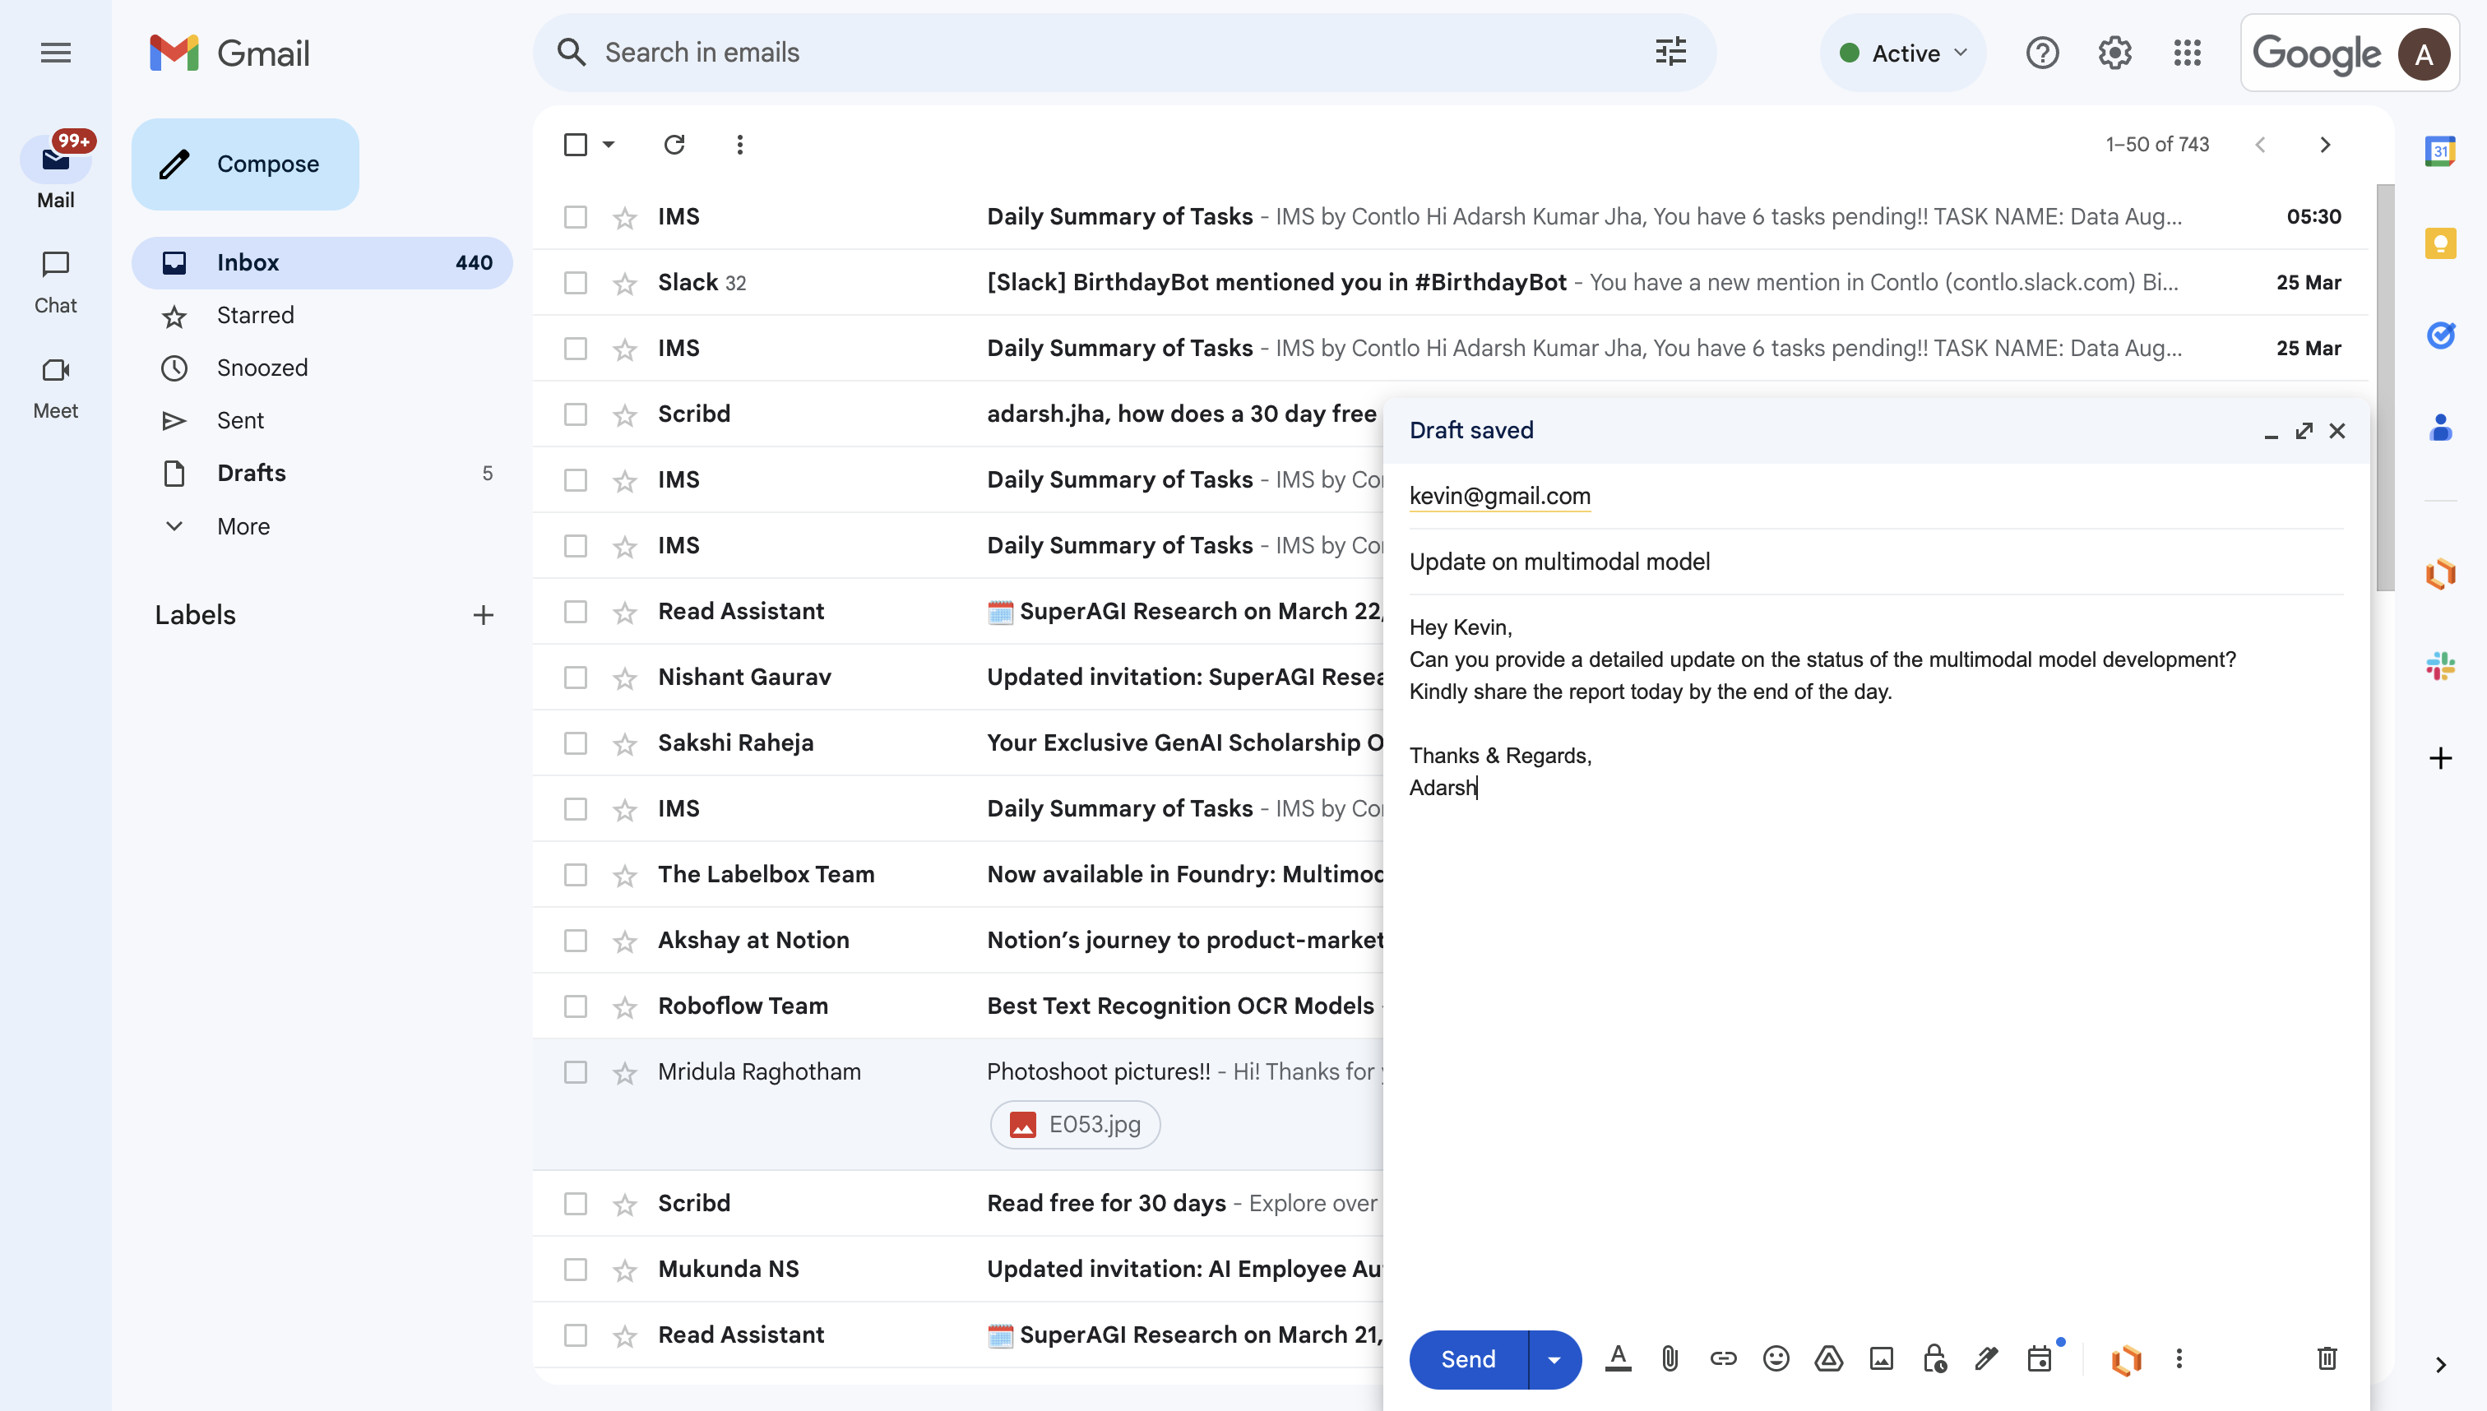Open the E053.jpg attachment chip
Image resolution: width=2487 pixels, height=1411 pixels.
pos(1075,1124)
